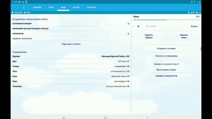Tap оптическая ось +50 body item

click(120, 71)
